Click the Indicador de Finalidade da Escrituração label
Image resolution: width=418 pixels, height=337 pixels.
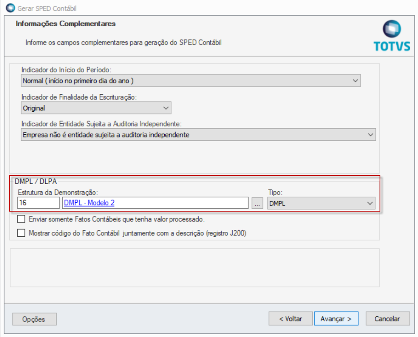79,97
